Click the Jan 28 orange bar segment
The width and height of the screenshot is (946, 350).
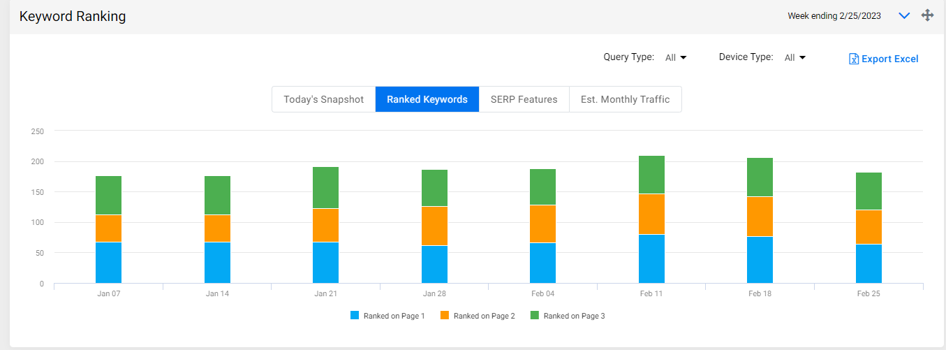pyautogui.click(x=434, y=226)
